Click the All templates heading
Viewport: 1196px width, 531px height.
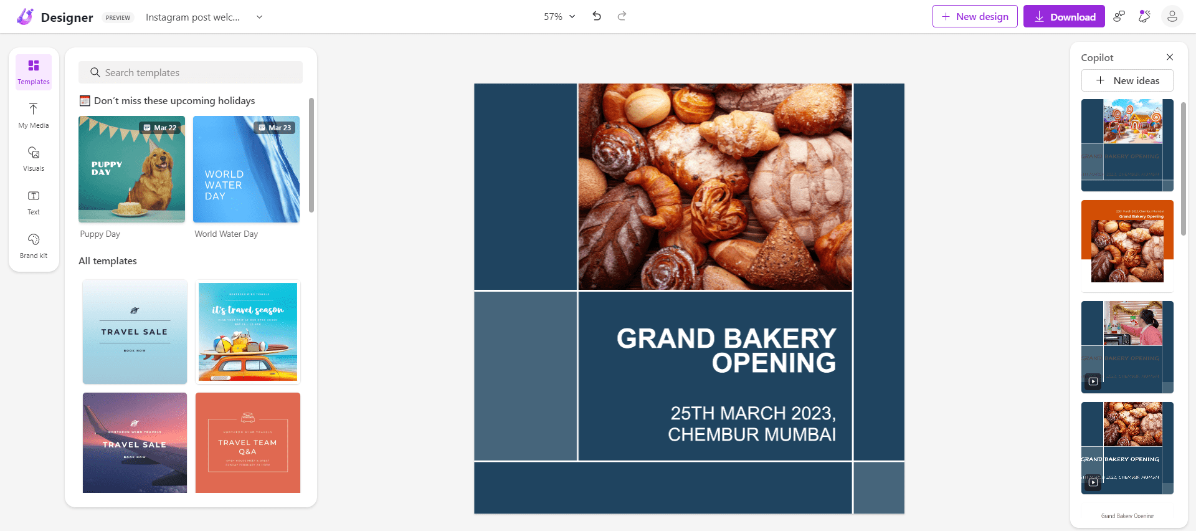108,261
